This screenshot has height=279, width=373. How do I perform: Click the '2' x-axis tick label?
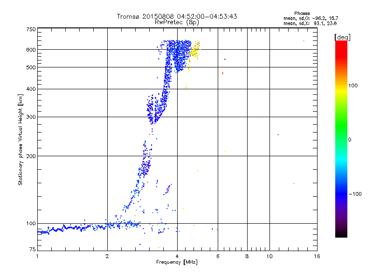coord(107,256)
